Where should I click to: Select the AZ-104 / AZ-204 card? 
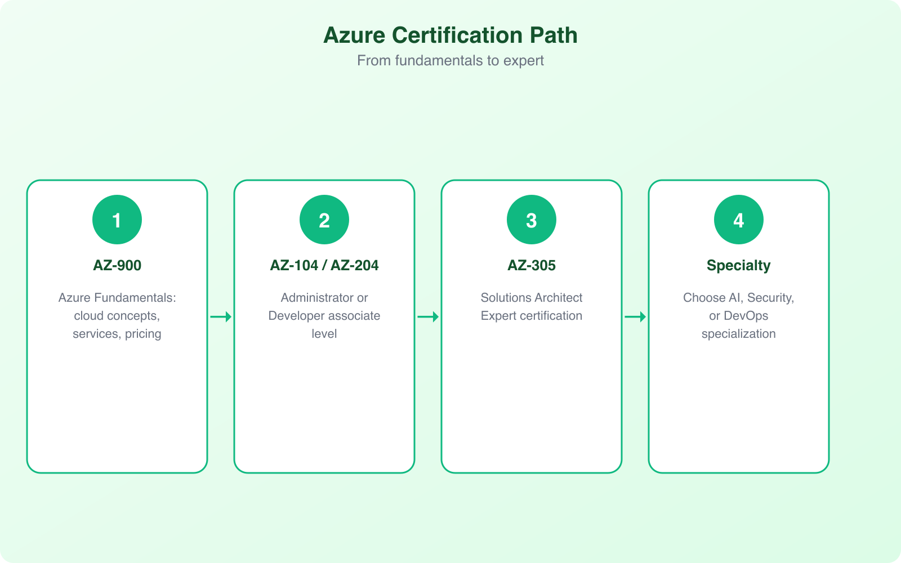pyautogui.click(x=324, y=325)
